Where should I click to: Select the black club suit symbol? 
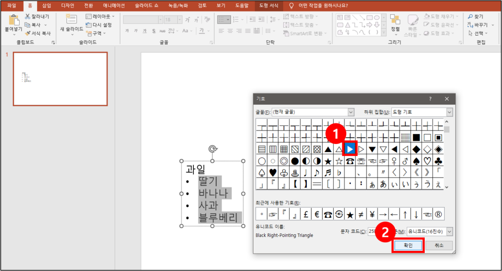438,161
